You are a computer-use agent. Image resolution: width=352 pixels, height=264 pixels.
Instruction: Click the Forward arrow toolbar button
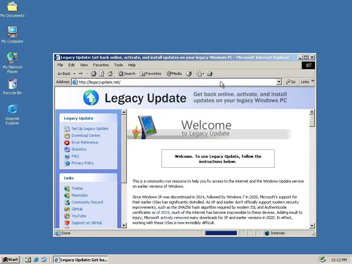pyautogui.click(x=81, y=74)
